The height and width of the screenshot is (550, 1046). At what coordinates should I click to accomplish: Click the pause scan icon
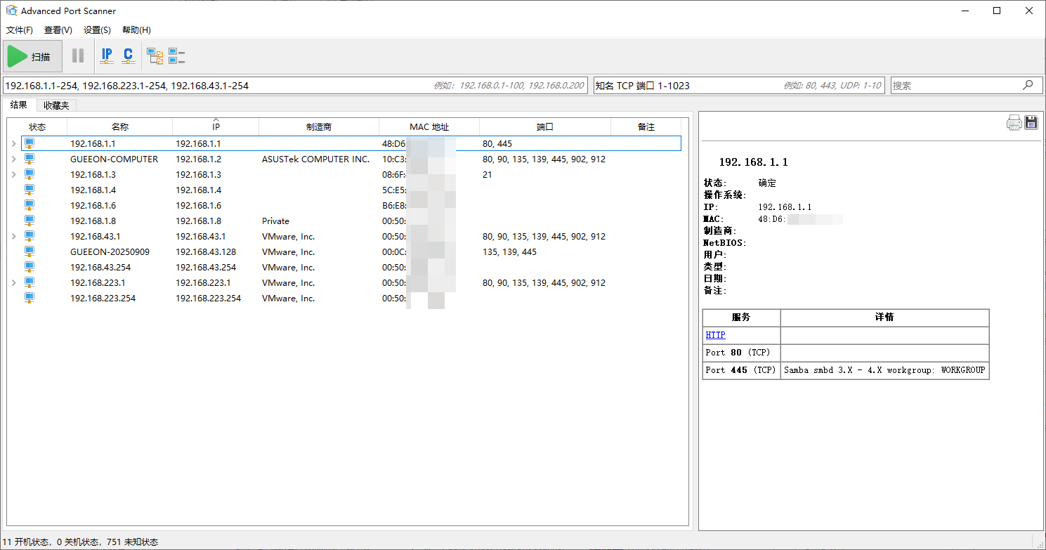(78, 56)
